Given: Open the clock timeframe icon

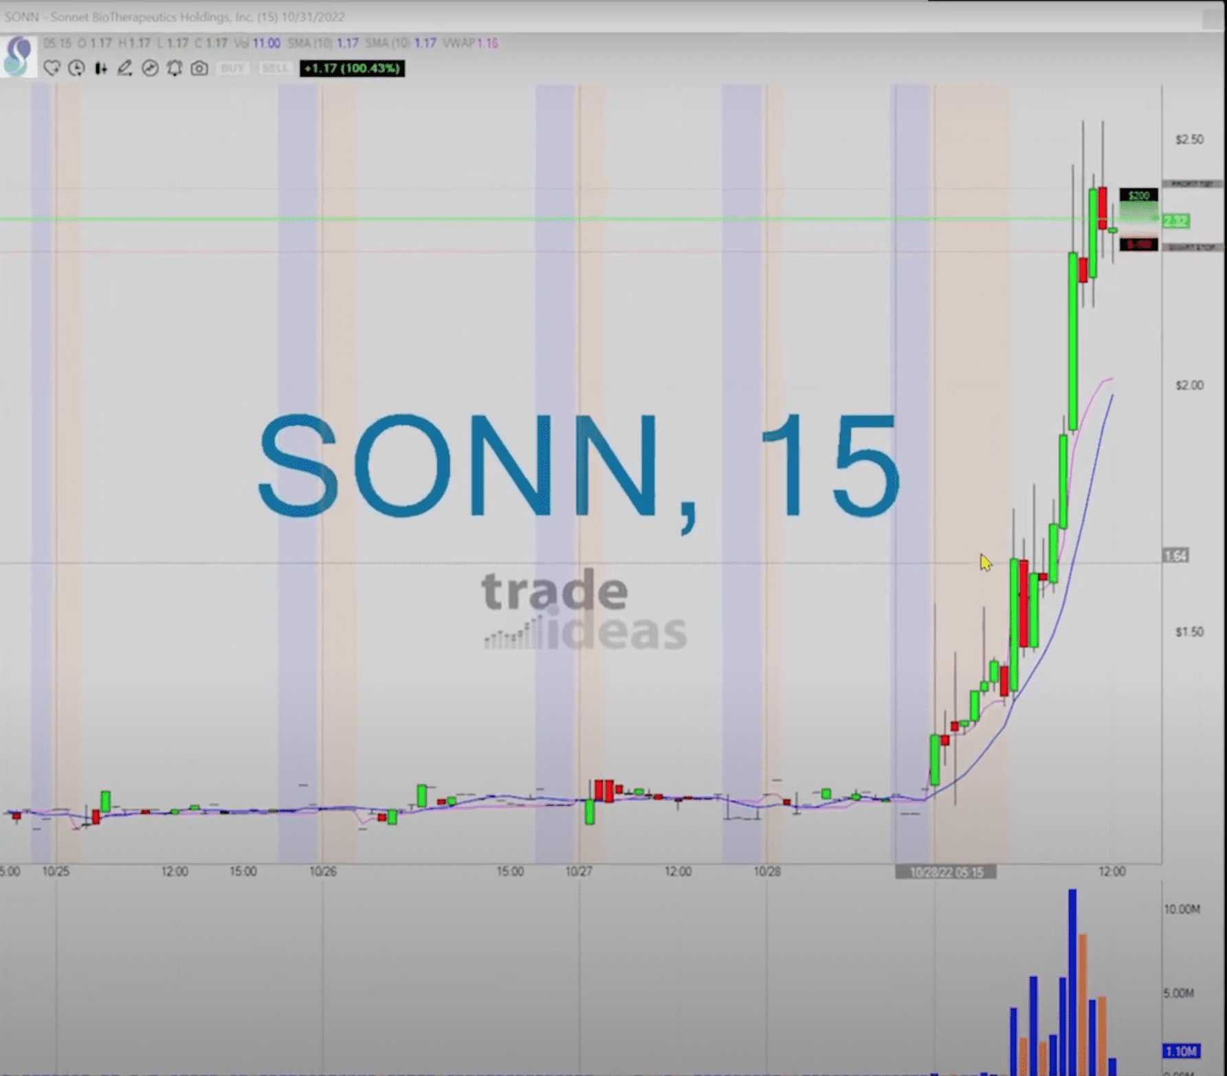Looking at the screenshot, I should (x=76, y=68).
